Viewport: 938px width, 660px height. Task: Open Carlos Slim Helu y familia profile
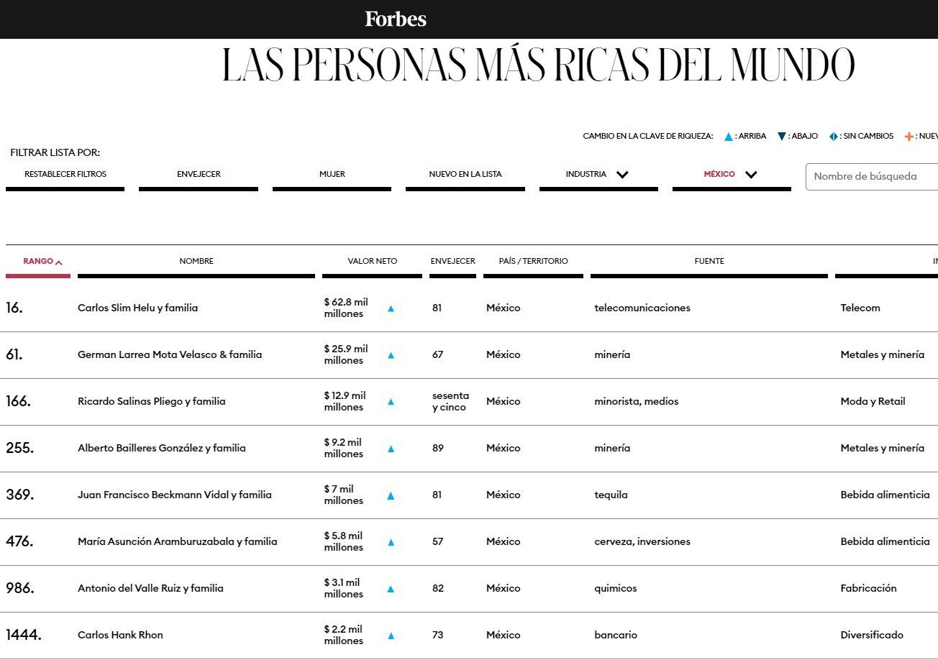[137, 308]
